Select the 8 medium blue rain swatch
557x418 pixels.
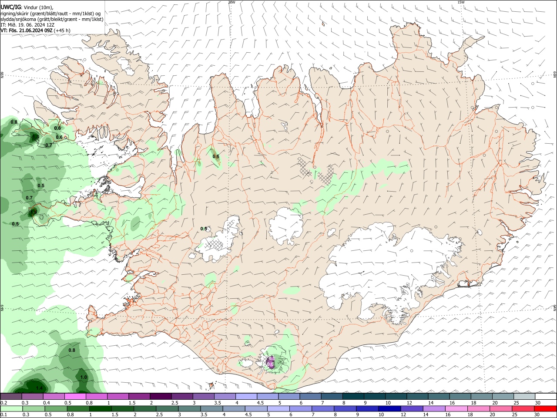[346, 408]
